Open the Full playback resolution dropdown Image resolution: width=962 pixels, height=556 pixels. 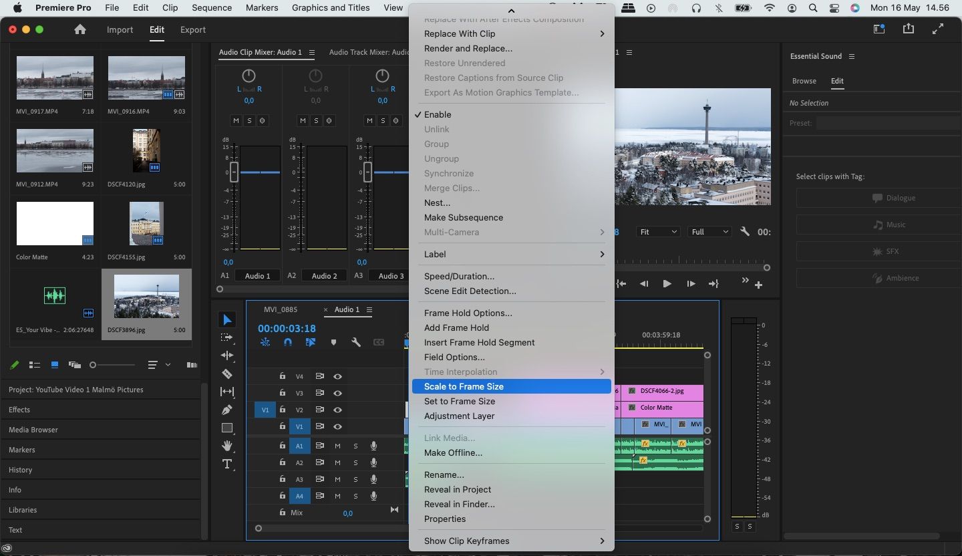point(710,232)
